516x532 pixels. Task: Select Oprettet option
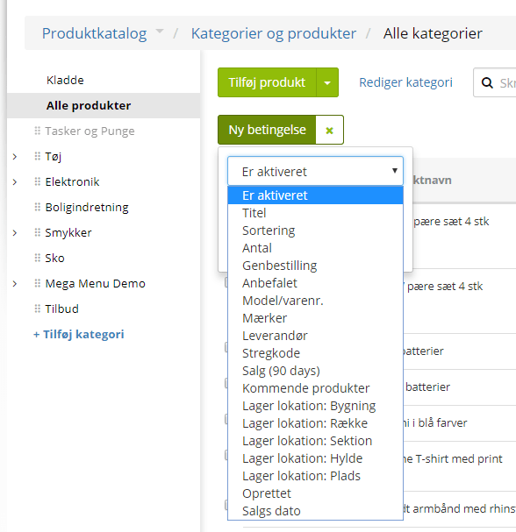pyautogui.click(x=315, y=493)
